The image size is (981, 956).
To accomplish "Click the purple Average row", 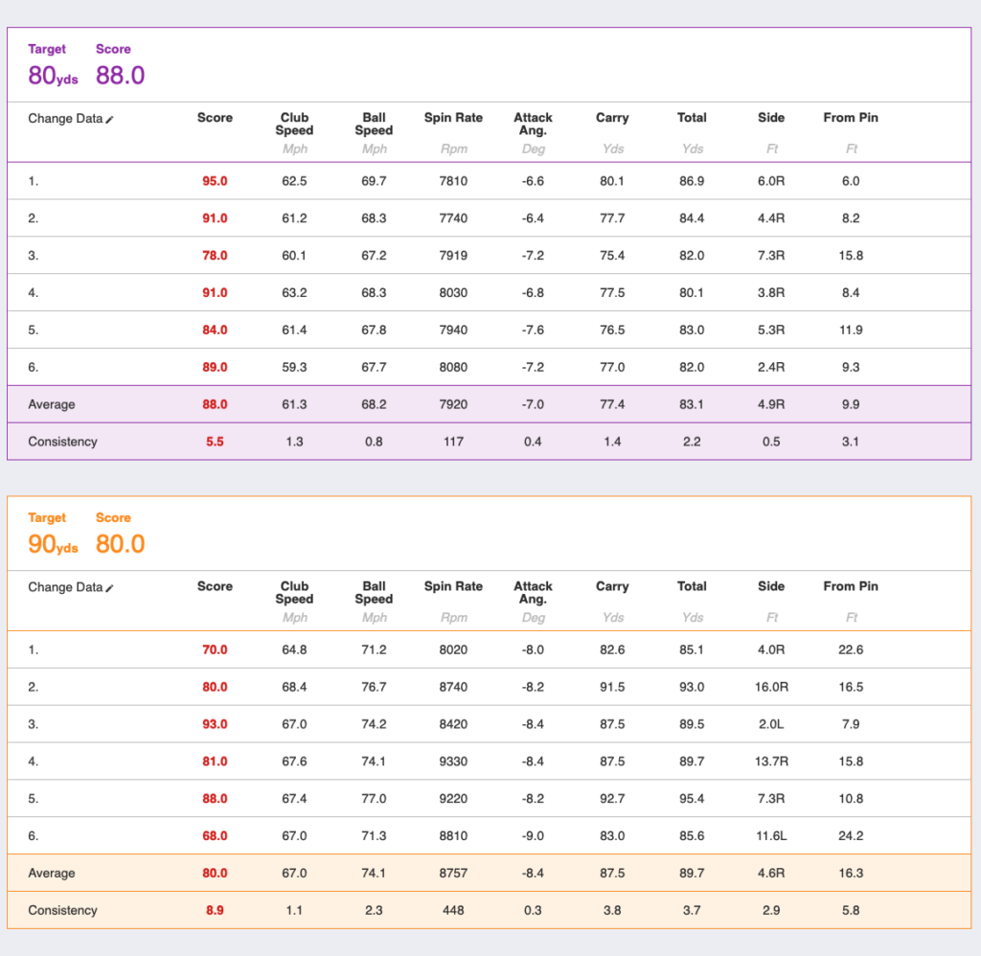I will click(x=489, y=404).
